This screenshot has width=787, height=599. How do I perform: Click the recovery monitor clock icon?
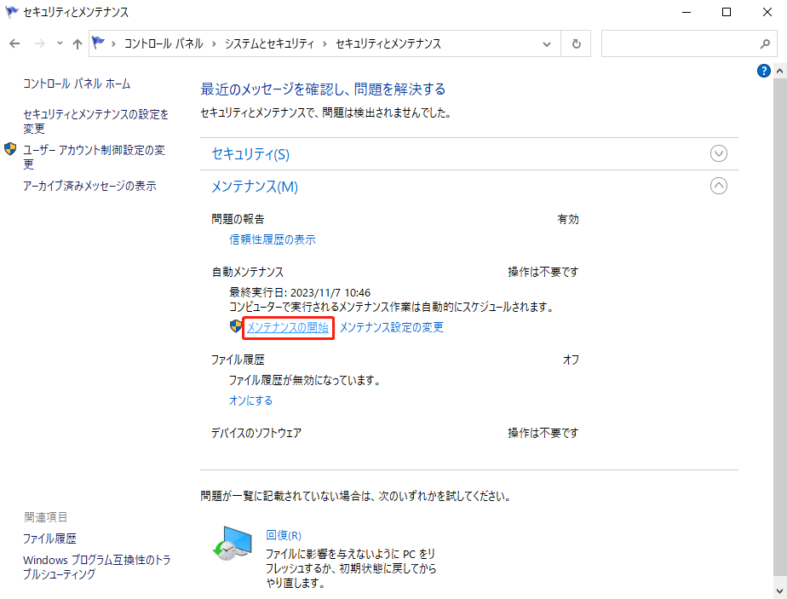coord(232,543)
